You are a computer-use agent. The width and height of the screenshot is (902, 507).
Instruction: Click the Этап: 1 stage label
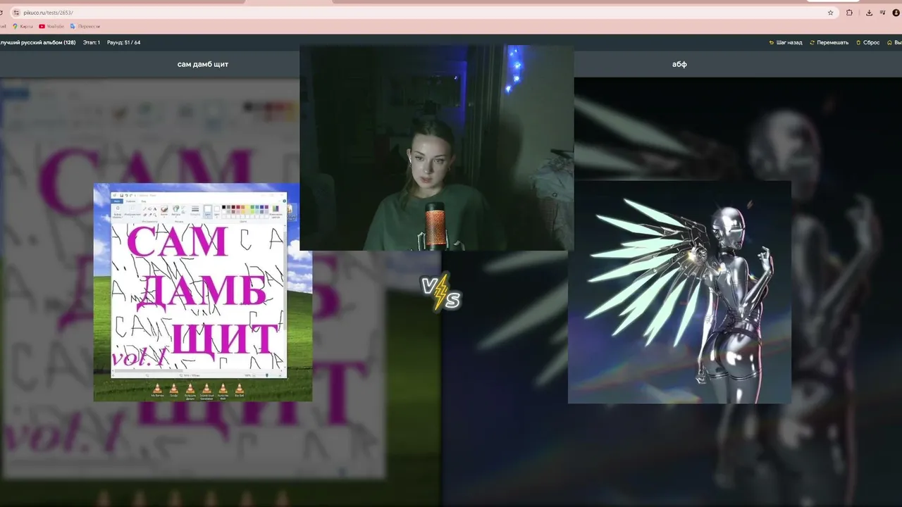pyautogui.click(x=92, y=42)
